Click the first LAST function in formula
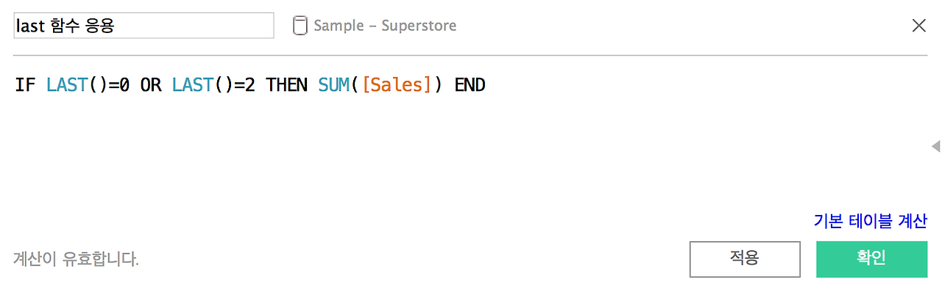Viewport: 942px width, 292px height. (x=67, y=85)
